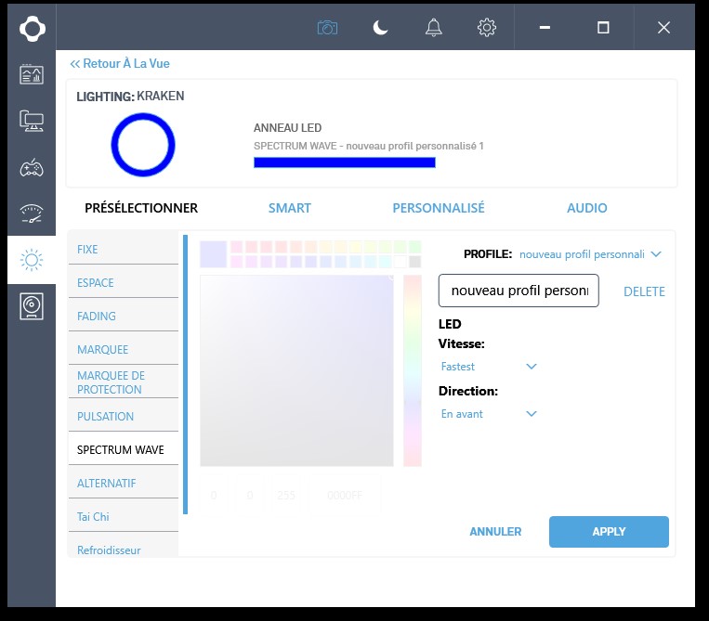Click the hex value 0000FF field
This screenshot has height=621, width=709.
click(x=345, y=496)
